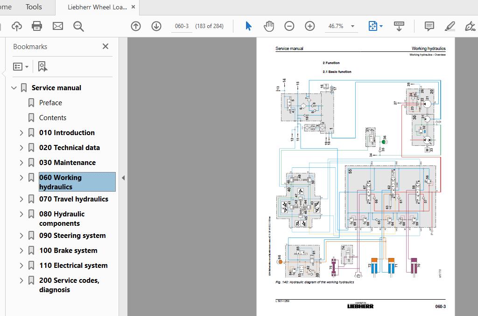Collapse the Service manual bookmark tree
The image size is (478, 316).
click(x=14, y=88)
